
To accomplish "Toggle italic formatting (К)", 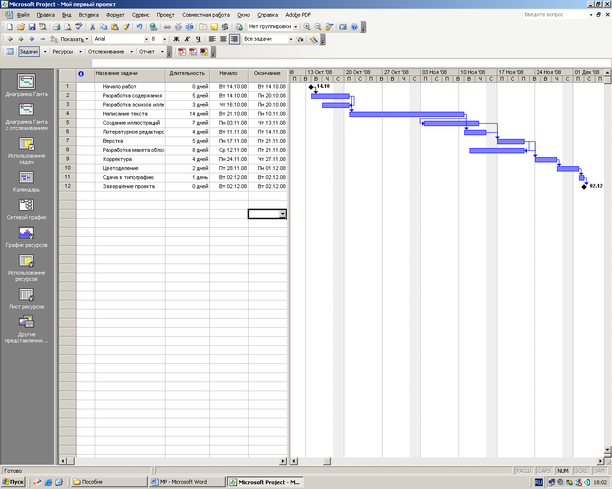I will (x=187, y=39).
